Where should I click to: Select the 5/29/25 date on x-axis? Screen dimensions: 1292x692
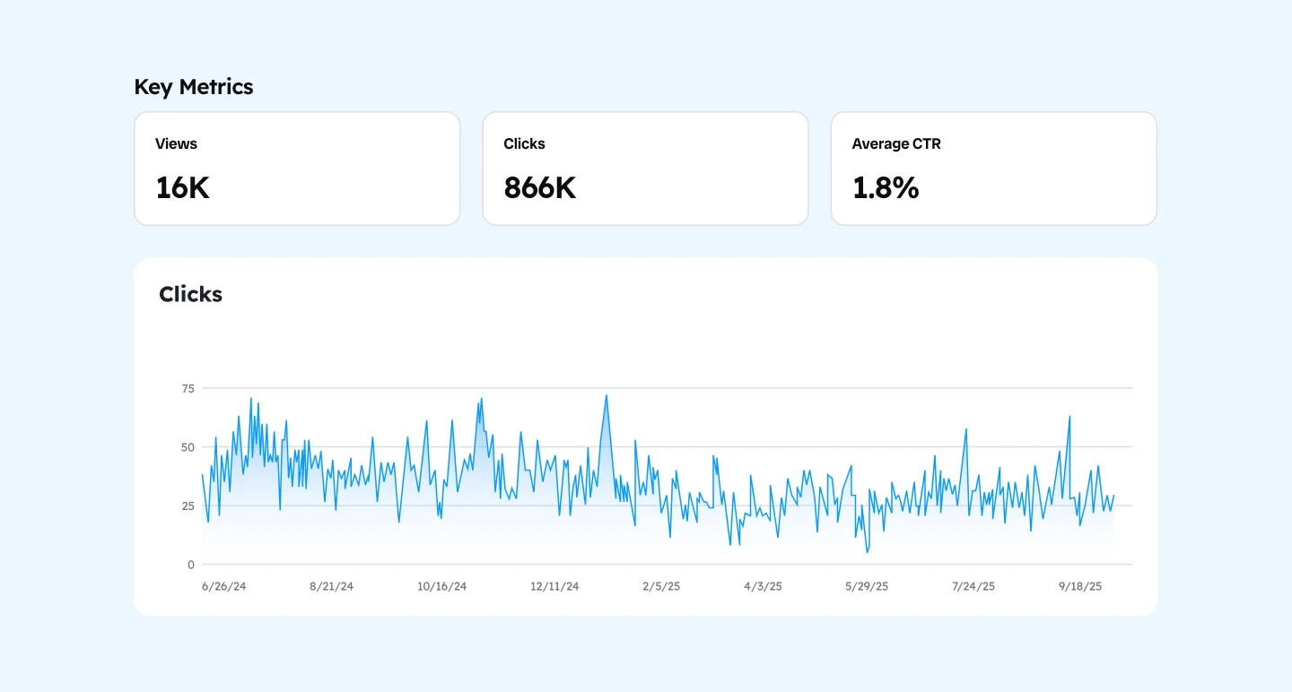point(867,586)
